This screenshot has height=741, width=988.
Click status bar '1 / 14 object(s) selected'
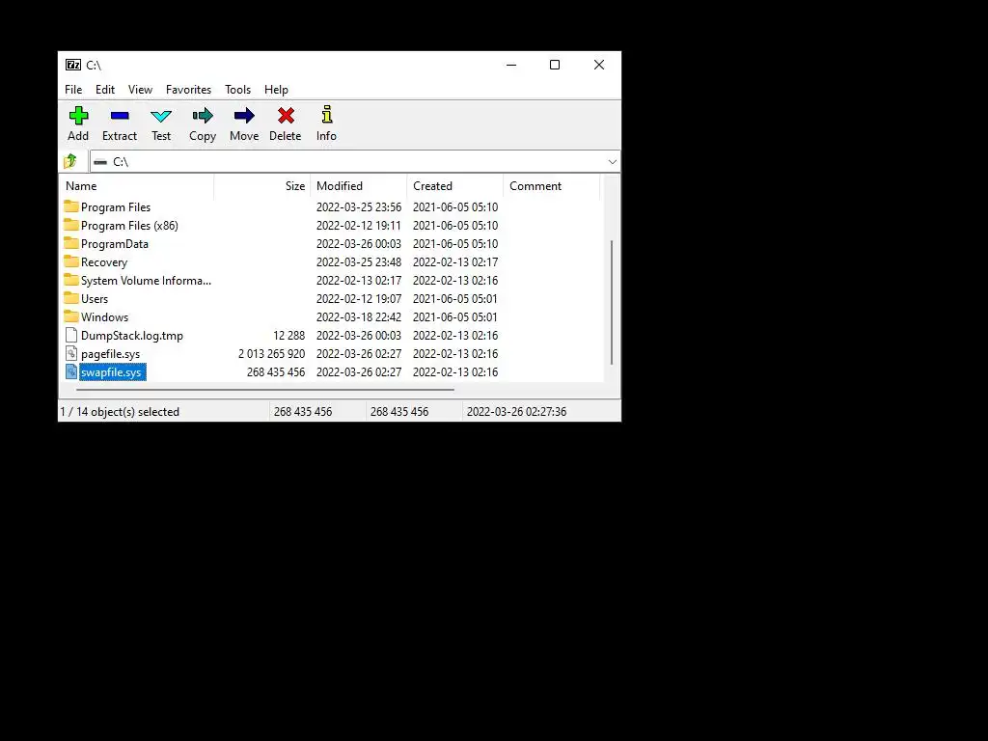pyautogui.click(x=120, y=411)
